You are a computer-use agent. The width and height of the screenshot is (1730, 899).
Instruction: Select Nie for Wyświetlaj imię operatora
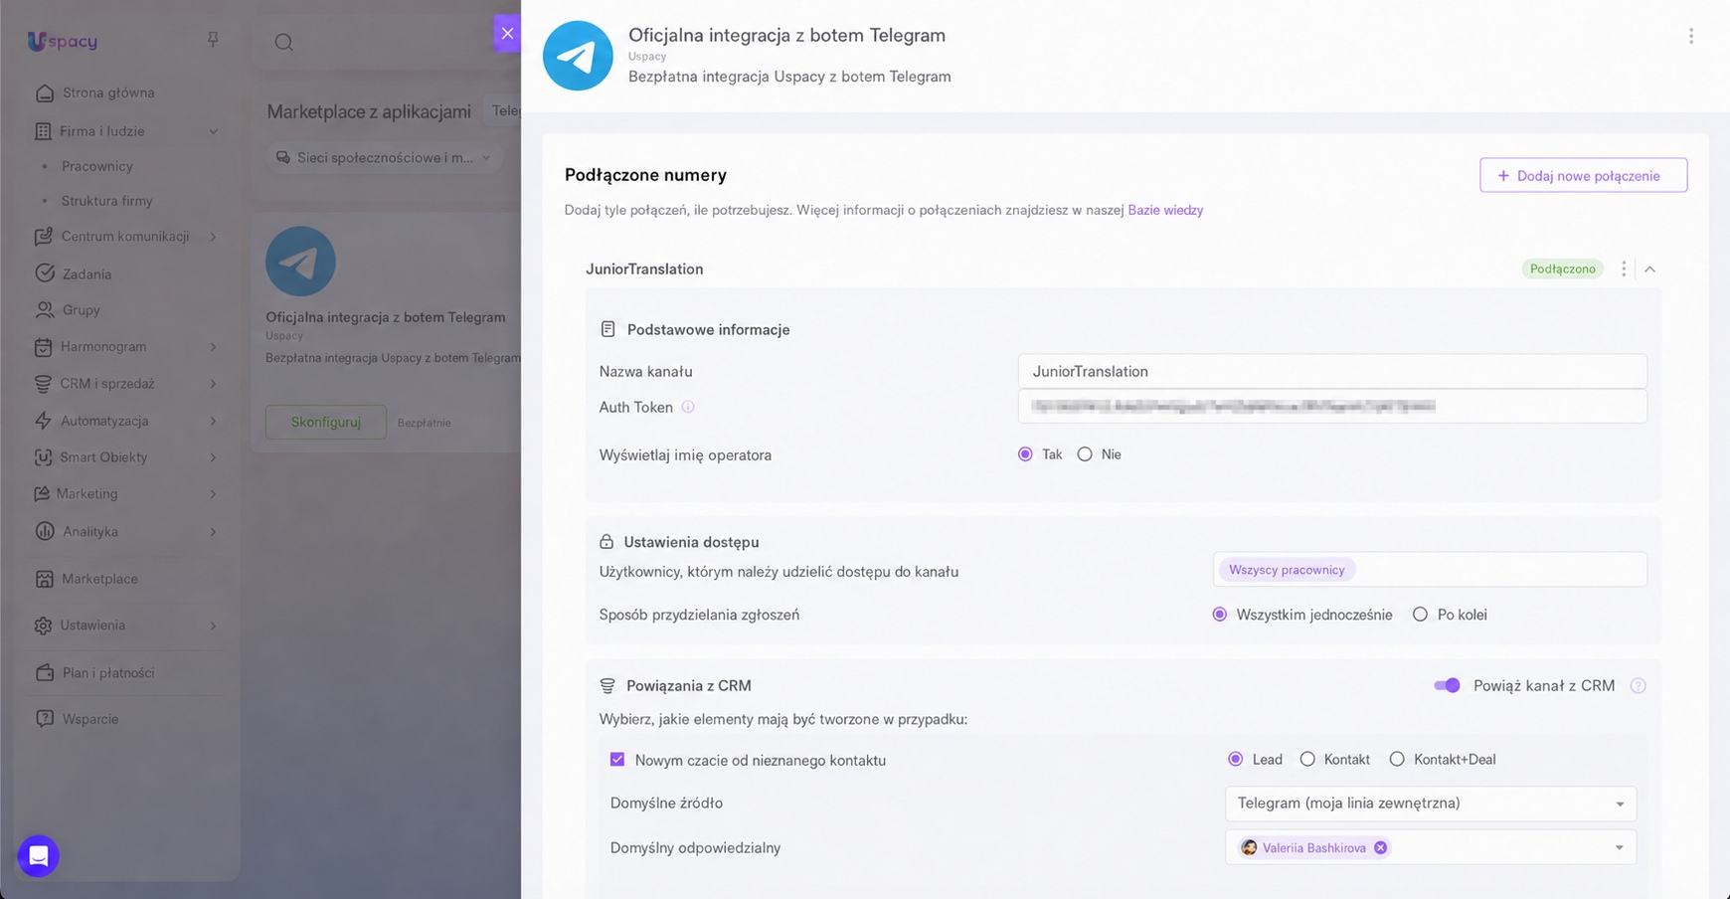(x=1085, y=454)
